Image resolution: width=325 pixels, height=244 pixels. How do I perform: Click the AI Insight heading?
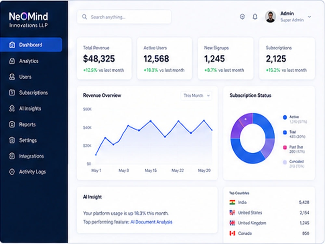coord(92,197)
